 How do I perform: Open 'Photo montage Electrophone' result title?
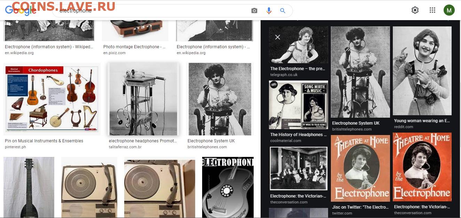pyautogui.click(x=134, y=47)
